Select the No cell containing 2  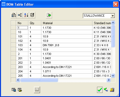pyautogui.click(x=22, y=54)
